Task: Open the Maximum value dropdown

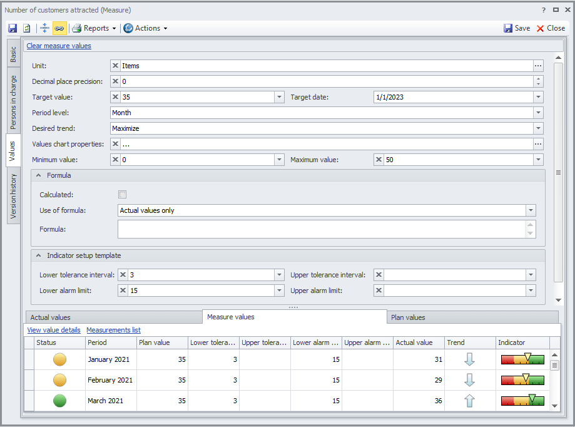Action: 538,160
